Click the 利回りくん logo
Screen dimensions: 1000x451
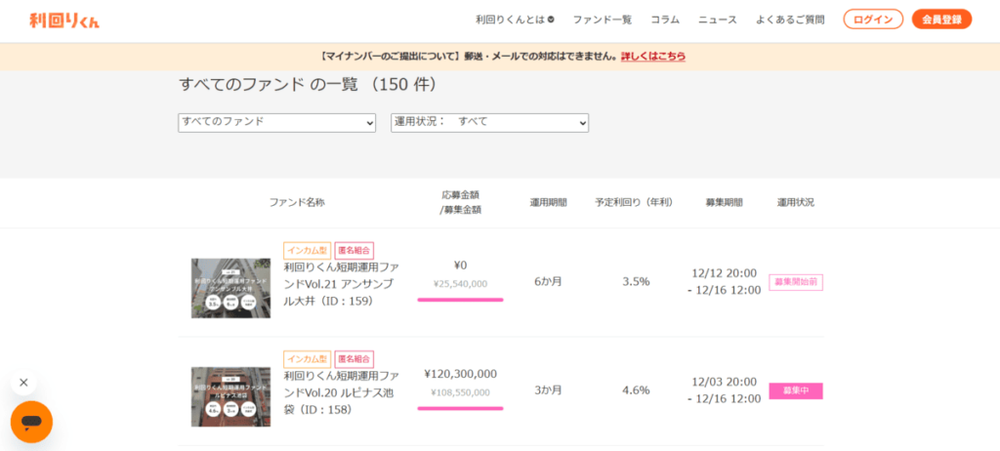pyautogui.click(x=64, y=20)
